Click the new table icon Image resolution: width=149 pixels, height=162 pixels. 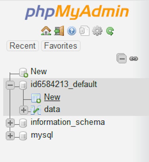coord(36,98)
